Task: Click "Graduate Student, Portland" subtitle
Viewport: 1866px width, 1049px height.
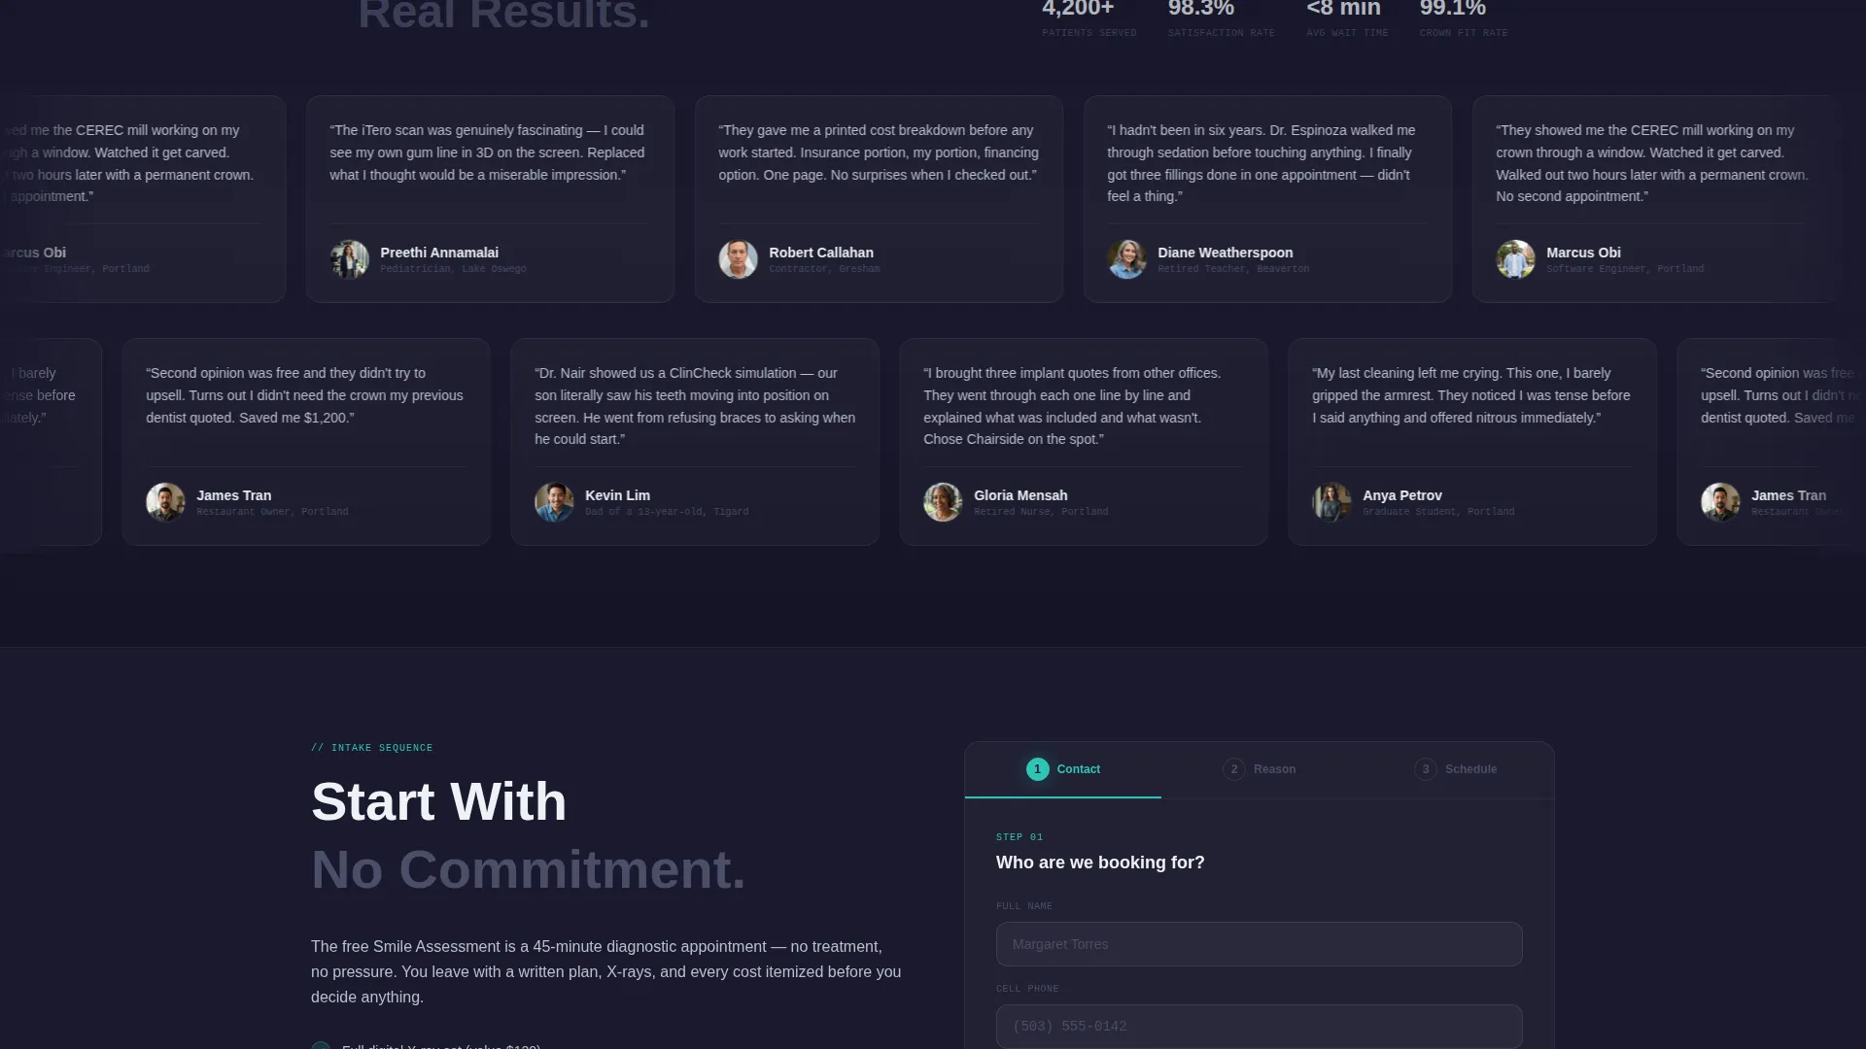Action: (1438, 512)
